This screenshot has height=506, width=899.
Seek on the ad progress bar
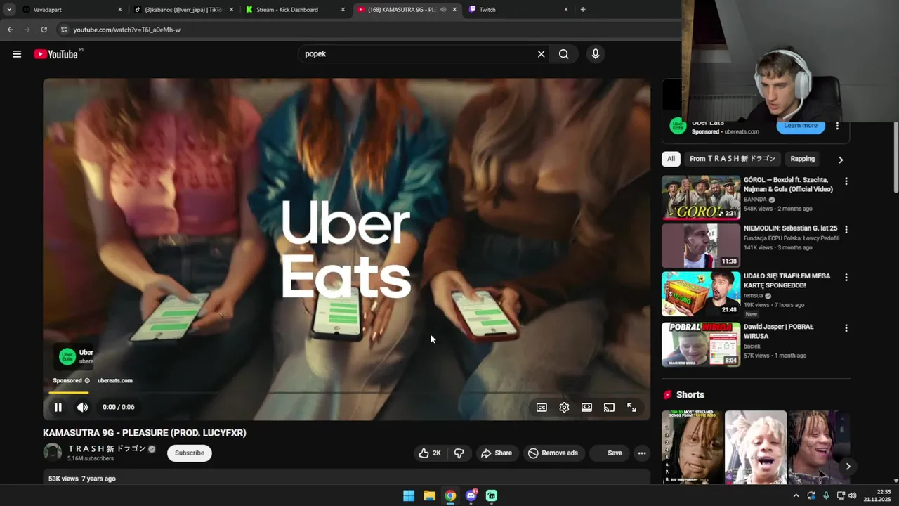(346, 392)
